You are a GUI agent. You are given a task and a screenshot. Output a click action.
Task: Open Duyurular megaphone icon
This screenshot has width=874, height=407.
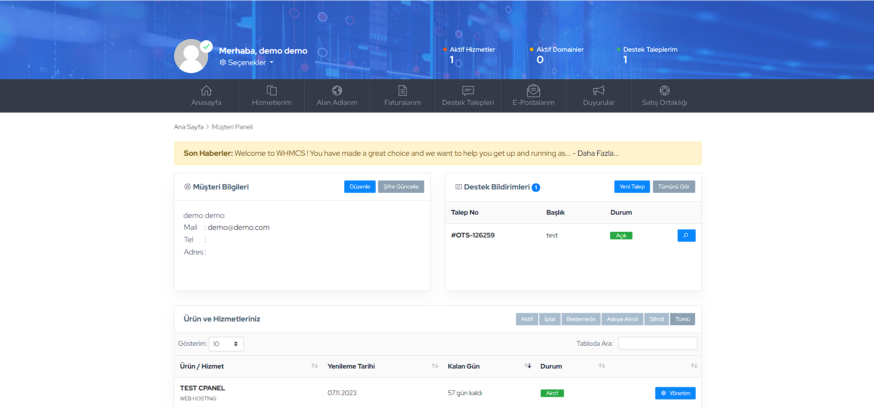point(599,91)
